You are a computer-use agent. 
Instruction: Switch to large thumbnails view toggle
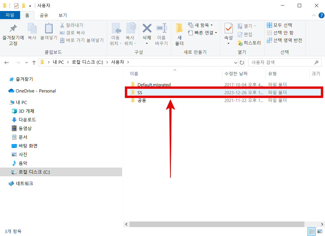(x=319, y=231)
